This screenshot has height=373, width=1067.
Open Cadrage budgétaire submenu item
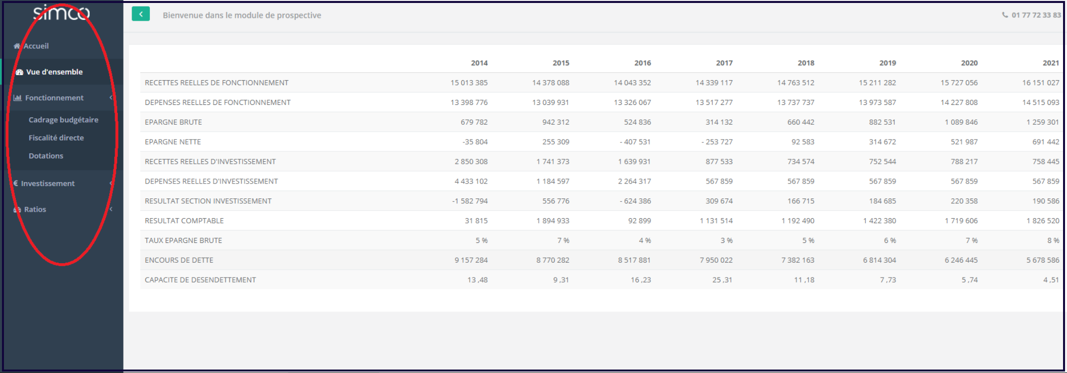(x=63, y=120)
